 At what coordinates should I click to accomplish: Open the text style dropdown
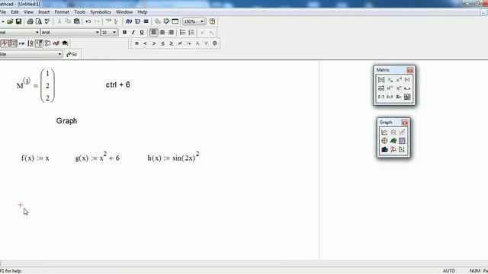37,32
